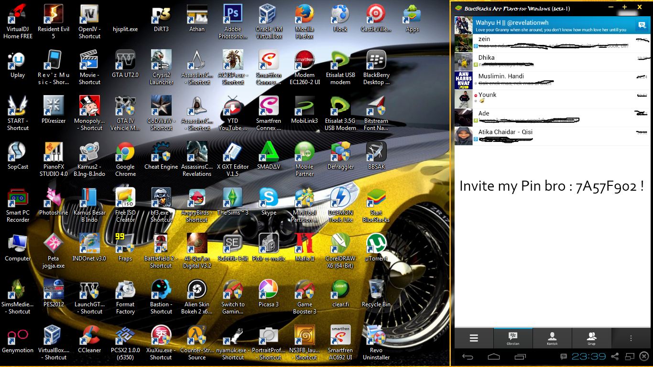Open chat with Younk
This screenshot has height=367, width=653.
click(552, 99)
